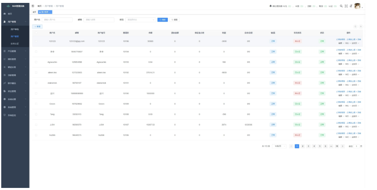Open the 状态 status filter dropdown

(x=141, y=19)
